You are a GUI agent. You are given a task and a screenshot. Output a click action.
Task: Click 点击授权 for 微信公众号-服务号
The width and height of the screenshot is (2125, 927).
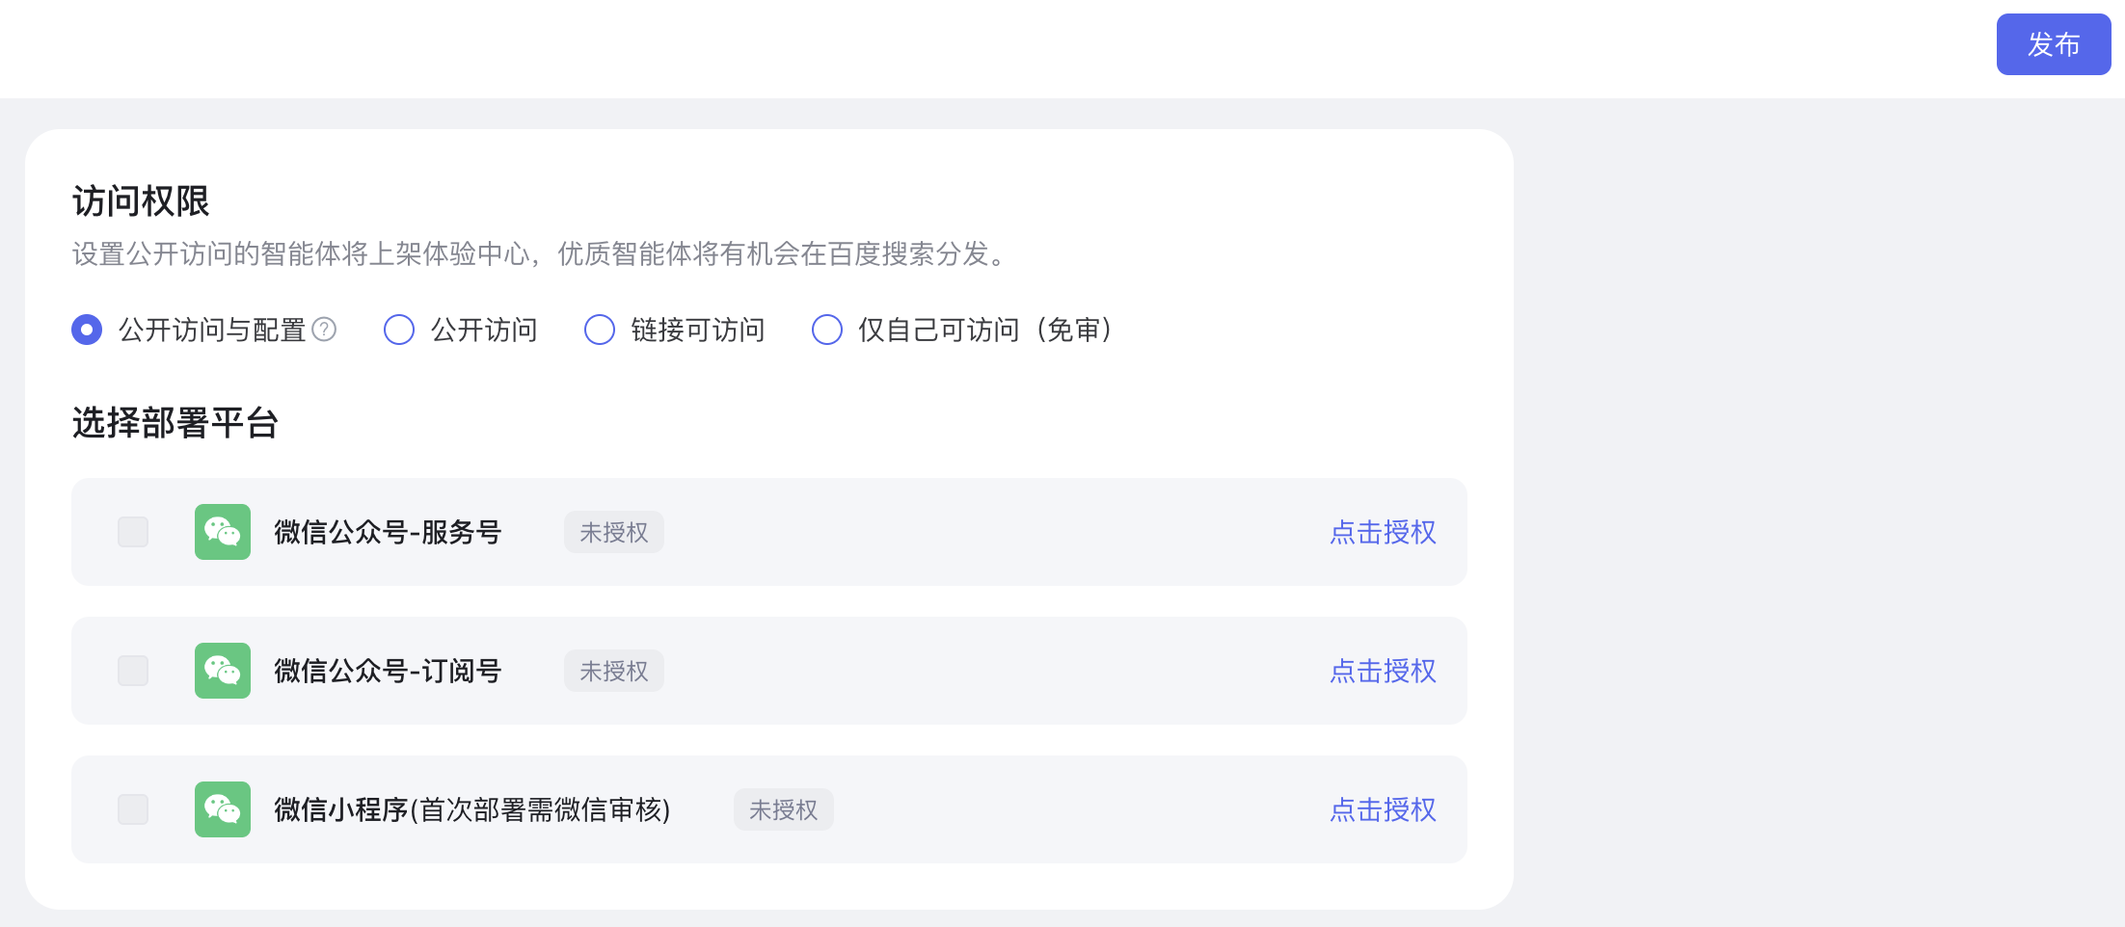(x=1383, y=532)
